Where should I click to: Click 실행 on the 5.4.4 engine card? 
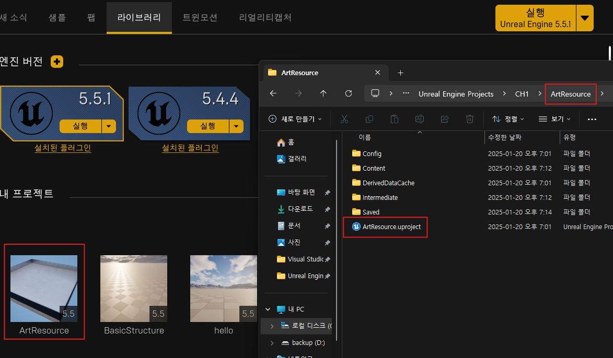(x=207, y=126)
